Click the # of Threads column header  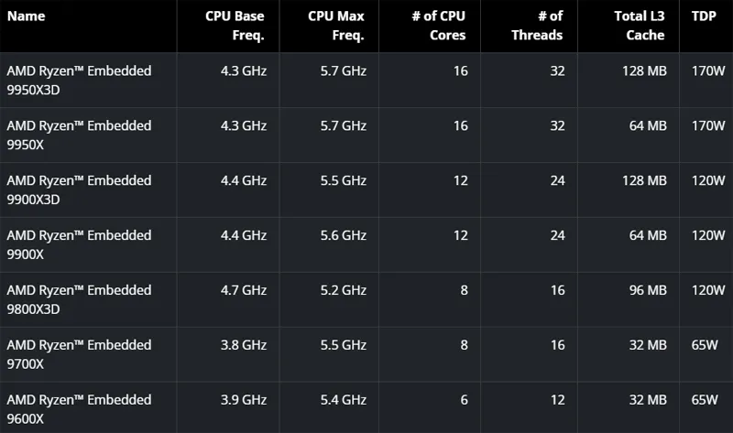tap(537, 26)
